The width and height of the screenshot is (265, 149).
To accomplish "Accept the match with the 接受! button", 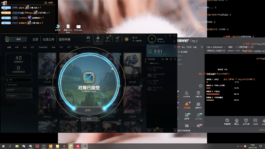I will (88, 110).
